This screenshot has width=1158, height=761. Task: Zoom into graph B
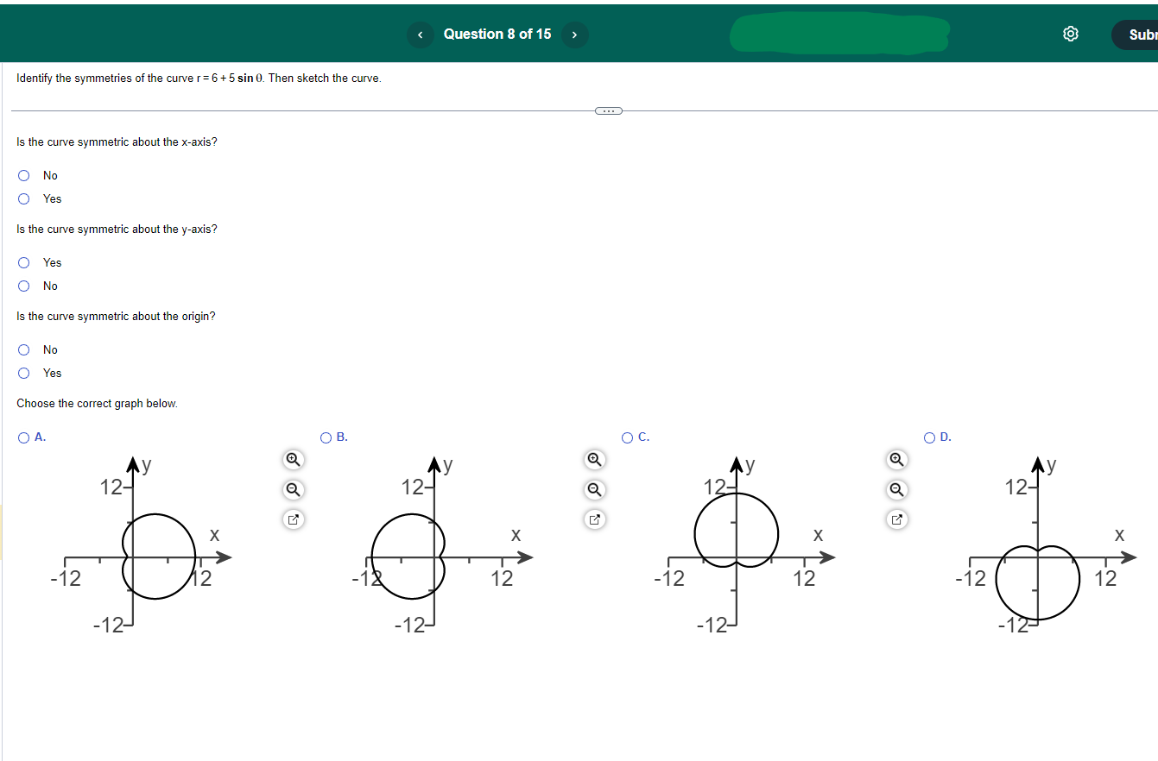point(594,460)
